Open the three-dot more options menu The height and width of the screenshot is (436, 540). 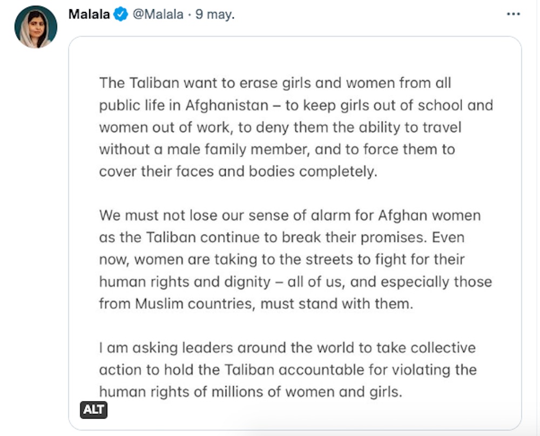513,14
